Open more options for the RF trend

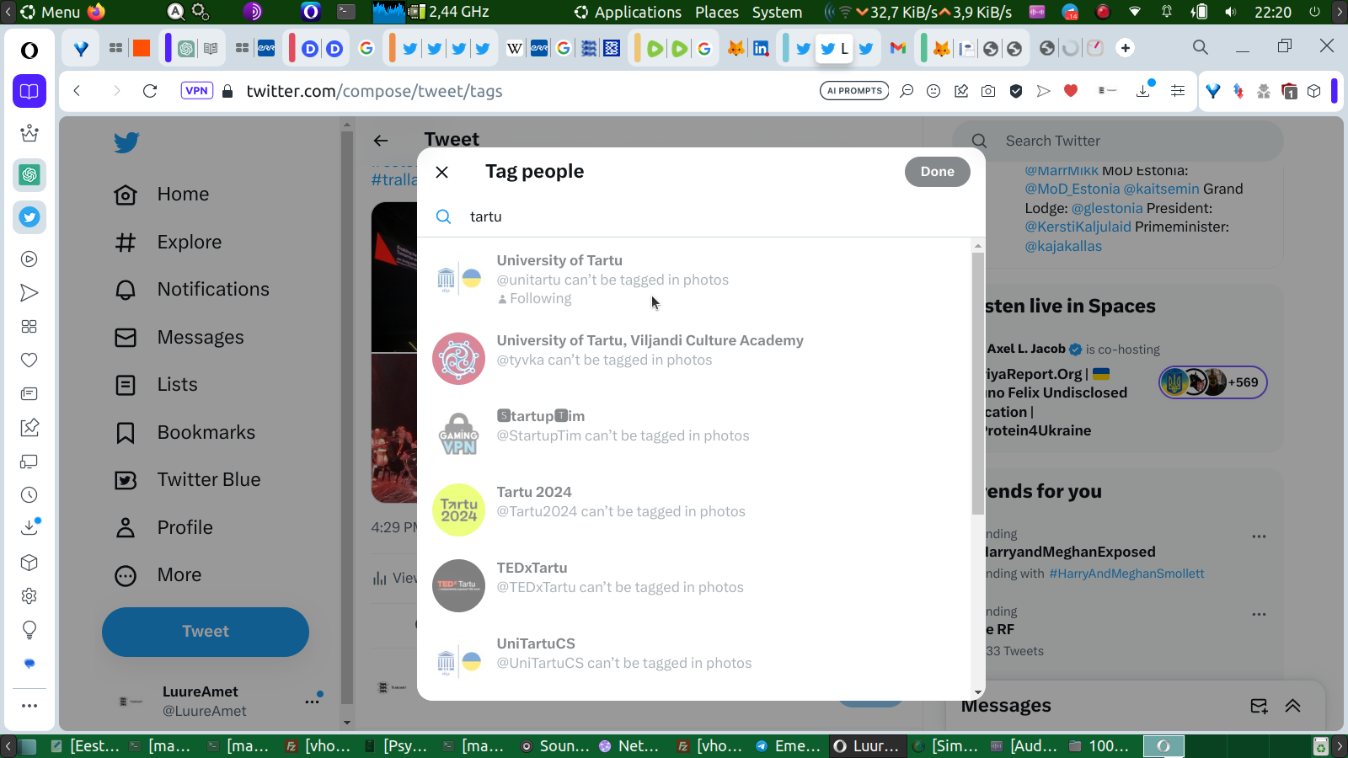(x=1259, y=614)
